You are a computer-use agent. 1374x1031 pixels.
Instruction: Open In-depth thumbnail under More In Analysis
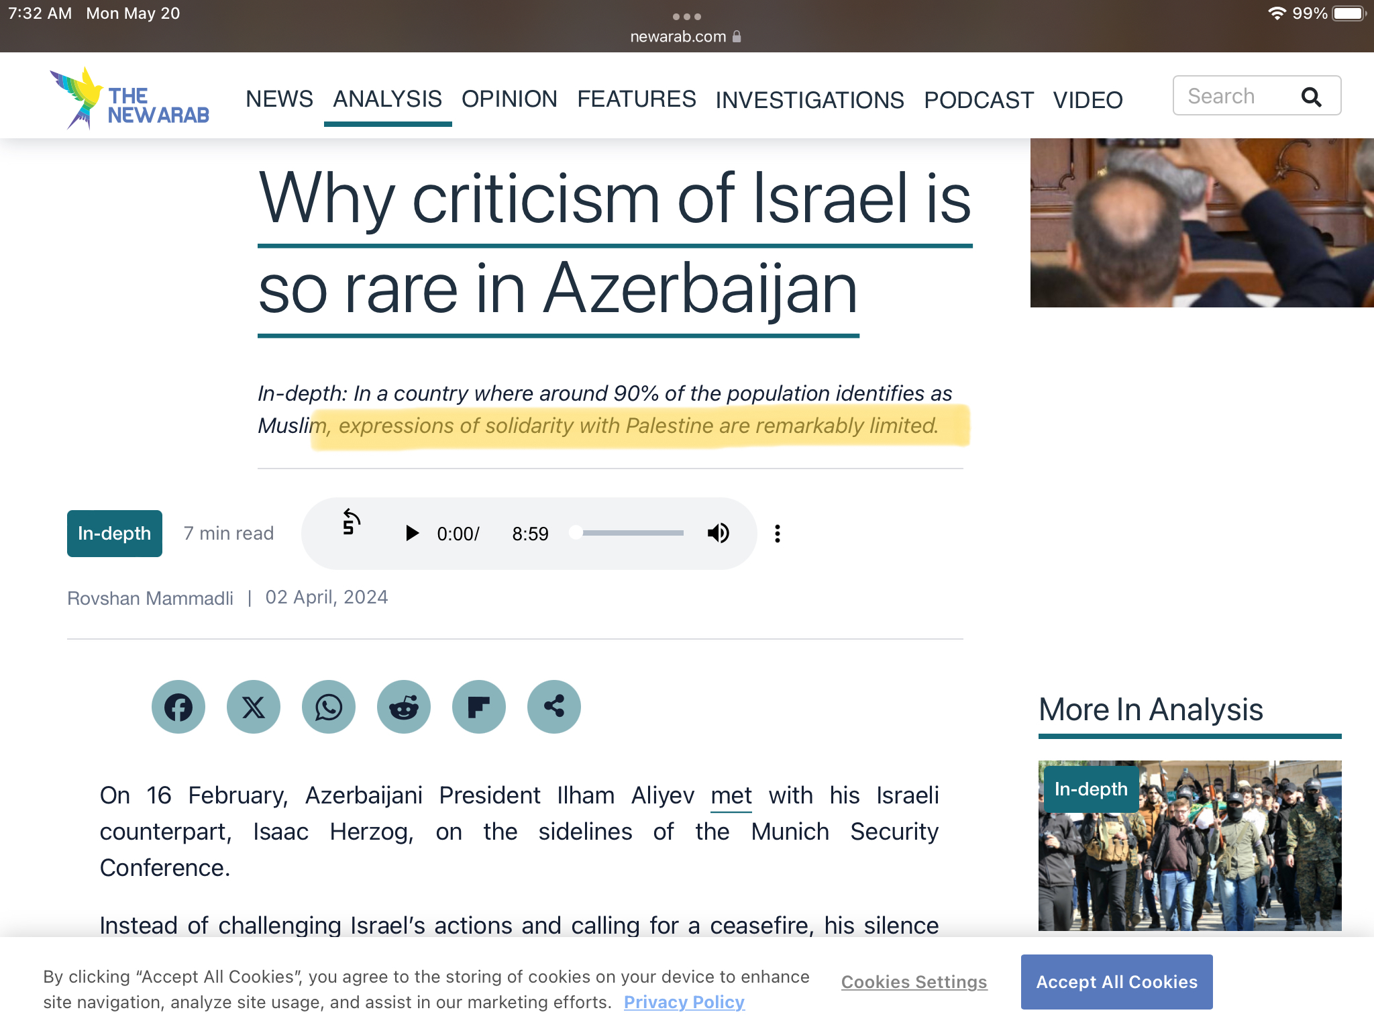[x=1190, y=846]
